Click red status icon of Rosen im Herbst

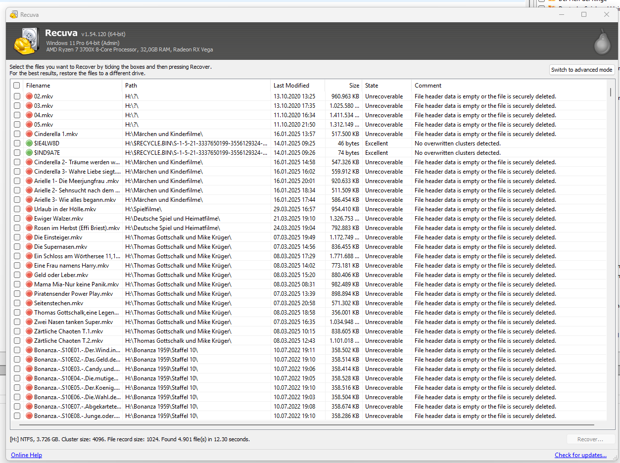tap(29, 228)
